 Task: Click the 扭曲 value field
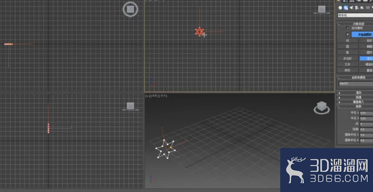tap(367, 130)
